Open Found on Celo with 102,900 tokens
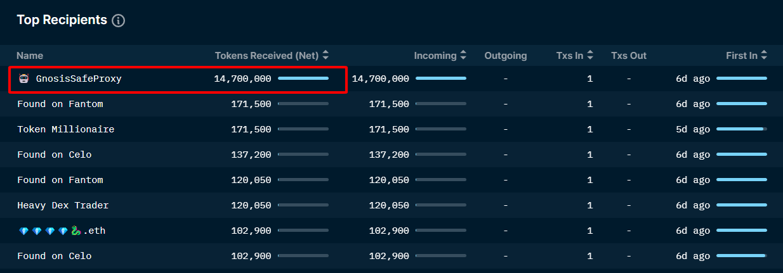 click(55, 256)
